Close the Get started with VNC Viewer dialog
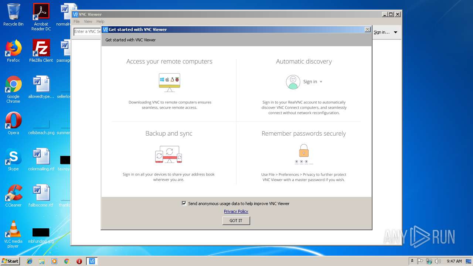 [x=367, y=30]
